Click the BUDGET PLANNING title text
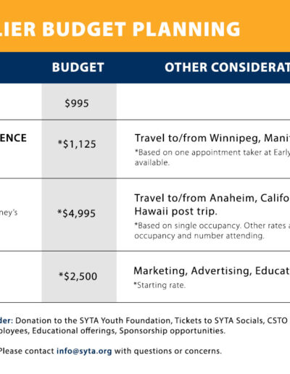This screenshot has width=290, height=374. point(141,29)
